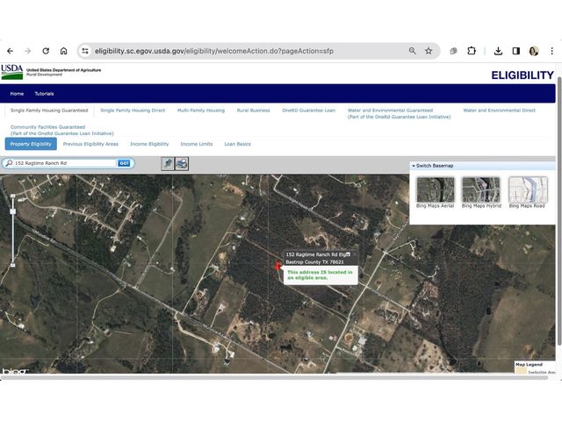Open the Income Eligibility tab
562x421 pixels.
(149, 144)
